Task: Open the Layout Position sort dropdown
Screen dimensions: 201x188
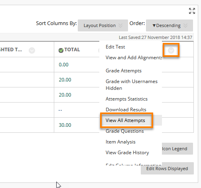Action: pos(103,25)
